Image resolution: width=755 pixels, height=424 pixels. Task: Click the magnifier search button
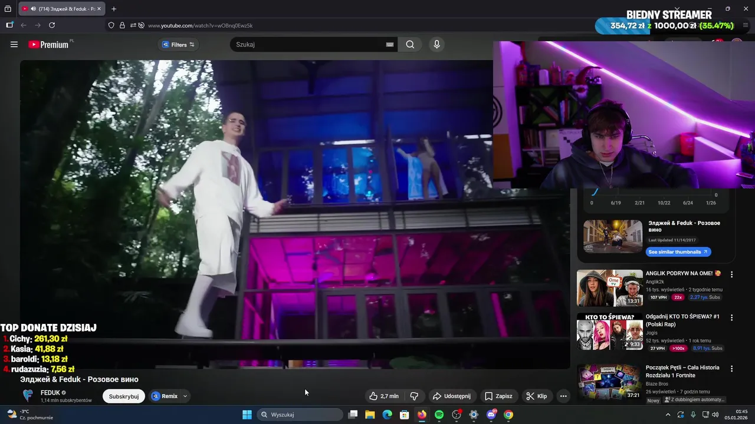pos(410,45)
